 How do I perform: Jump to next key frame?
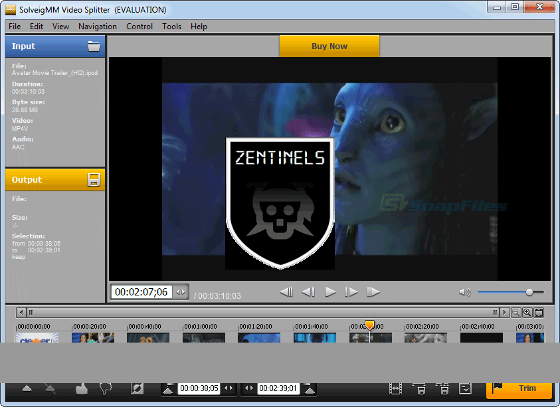coord(373,292)
